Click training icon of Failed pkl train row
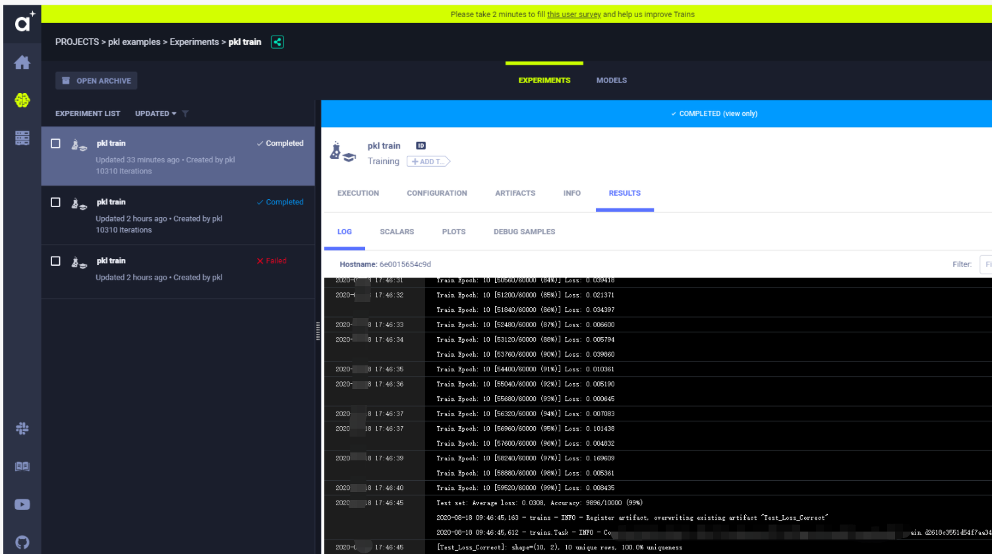This screenshot has height=554, width=992. pos(79,262)
